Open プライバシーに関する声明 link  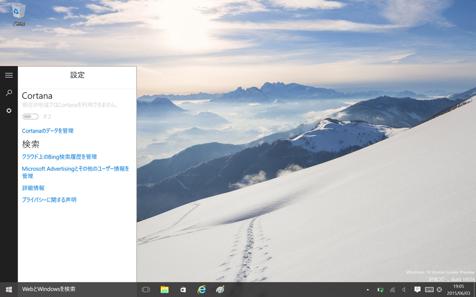click(x=49, y=200)
